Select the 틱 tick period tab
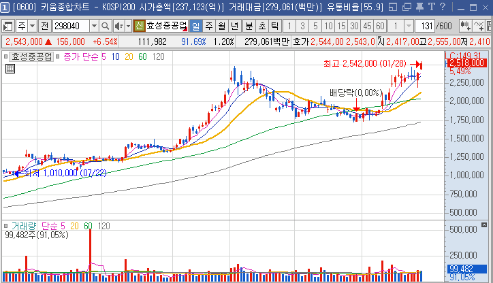 (x=274, y=26)
